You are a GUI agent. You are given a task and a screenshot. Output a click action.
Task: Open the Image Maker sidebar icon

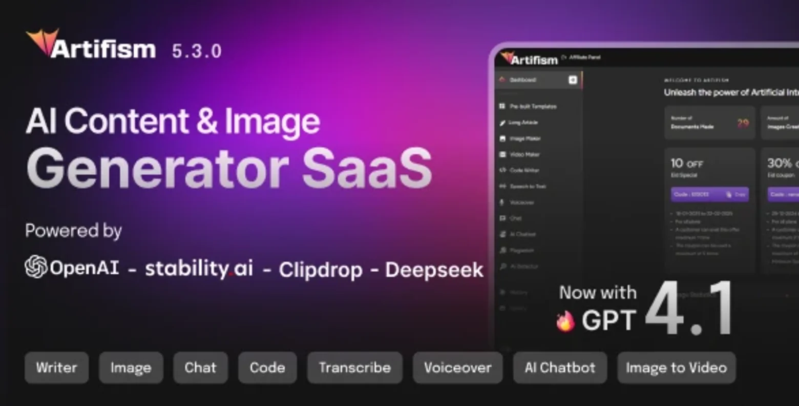click(x=502, y=138)
